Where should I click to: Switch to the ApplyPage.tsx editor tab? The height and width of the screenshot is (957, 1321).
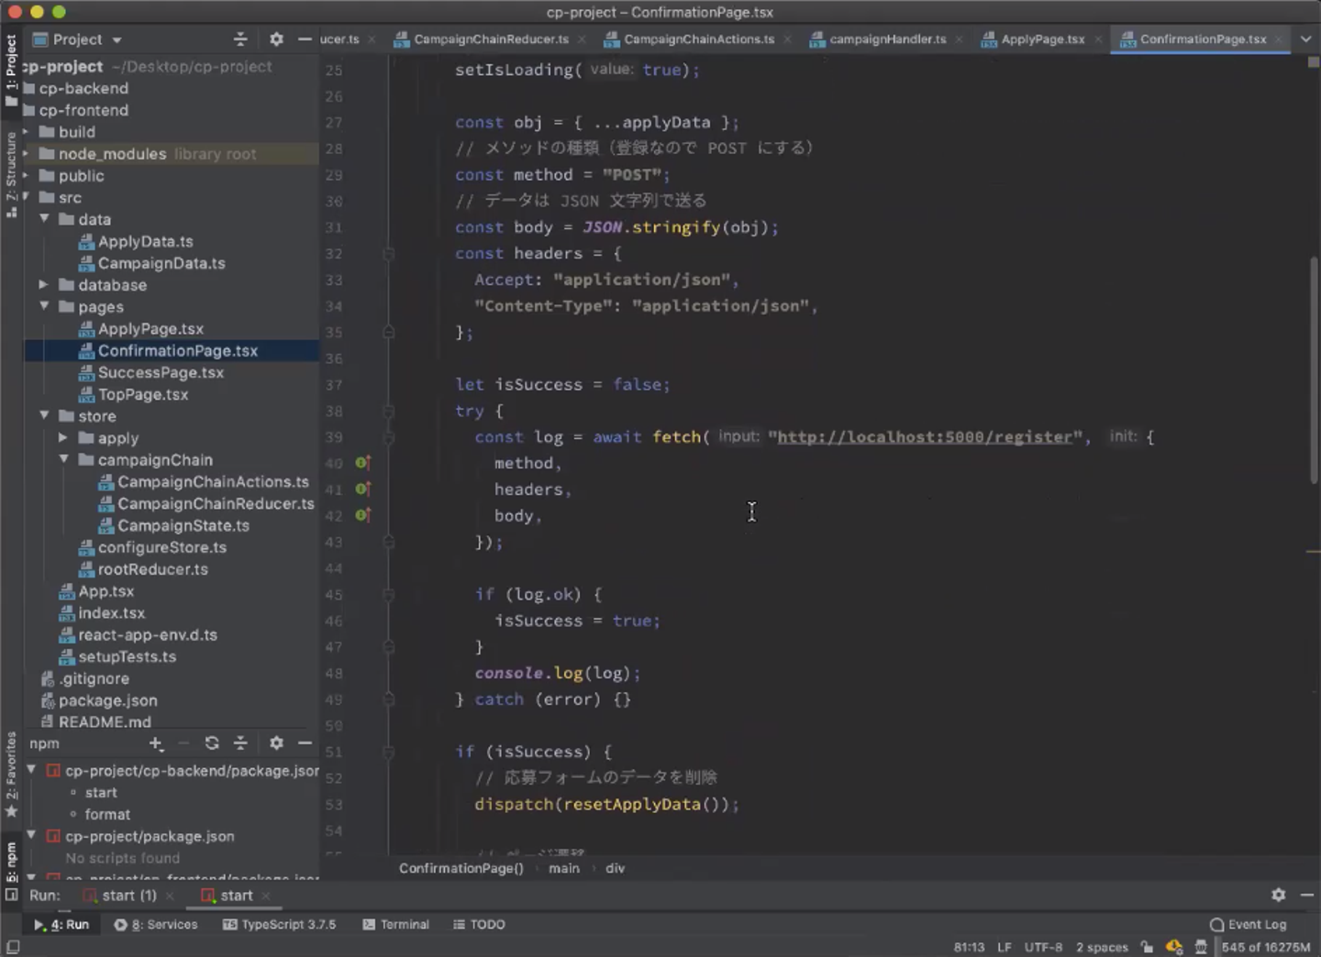[x=1041, y=39]
